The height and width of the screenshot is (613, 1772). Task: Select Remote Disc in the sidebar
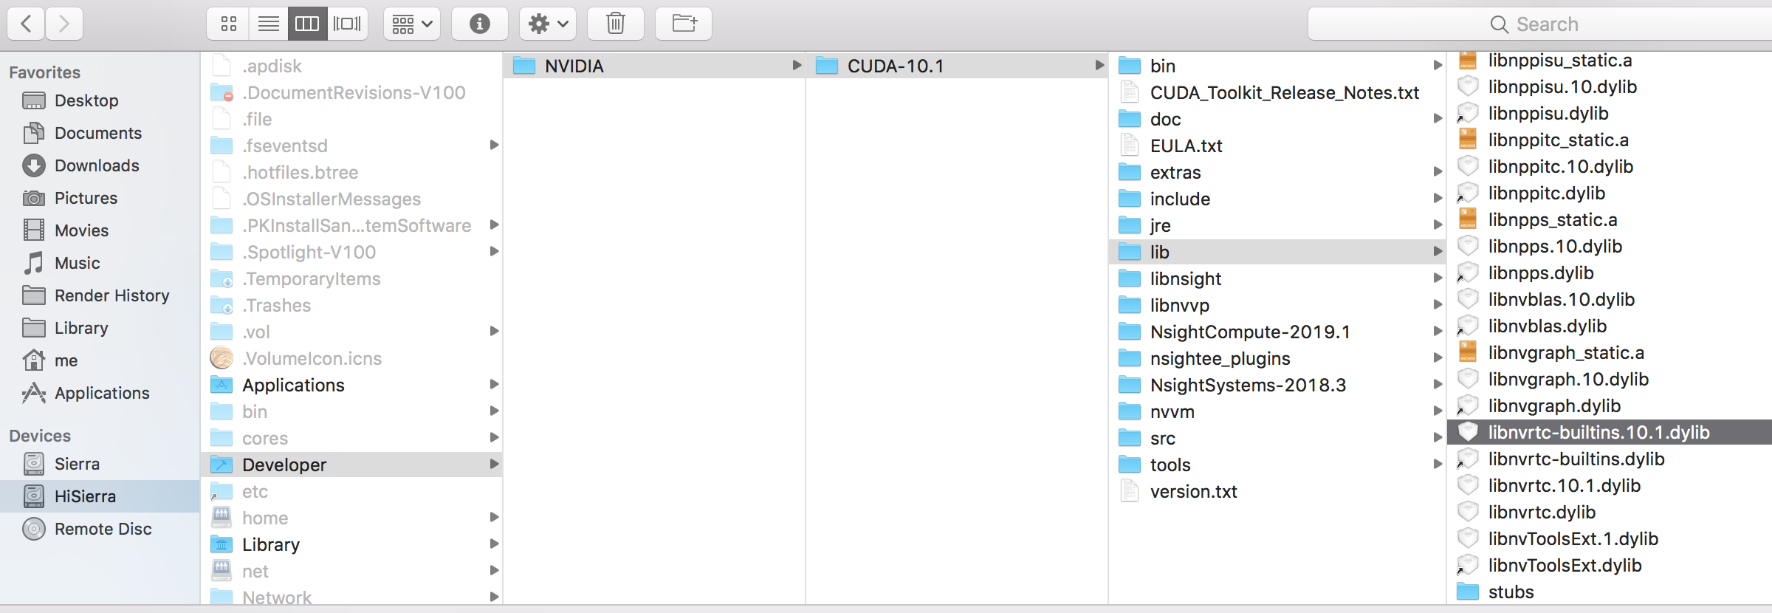pyautogui.click(x=103, y=529)
